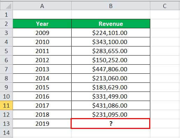Screen dimensions: 180x138
Task: Select row 13 header
Action: click(6, 124)
